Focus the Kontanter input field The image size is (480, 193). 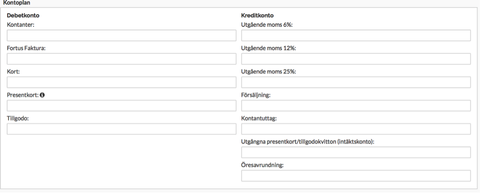tap(122, 36)
